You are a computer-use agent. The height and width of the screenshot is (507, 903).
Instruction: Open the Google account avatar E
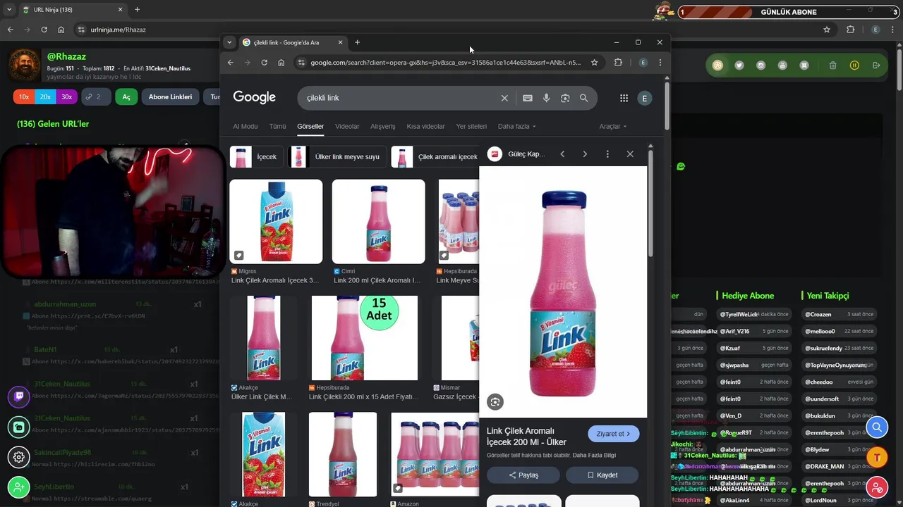(644, 99)
